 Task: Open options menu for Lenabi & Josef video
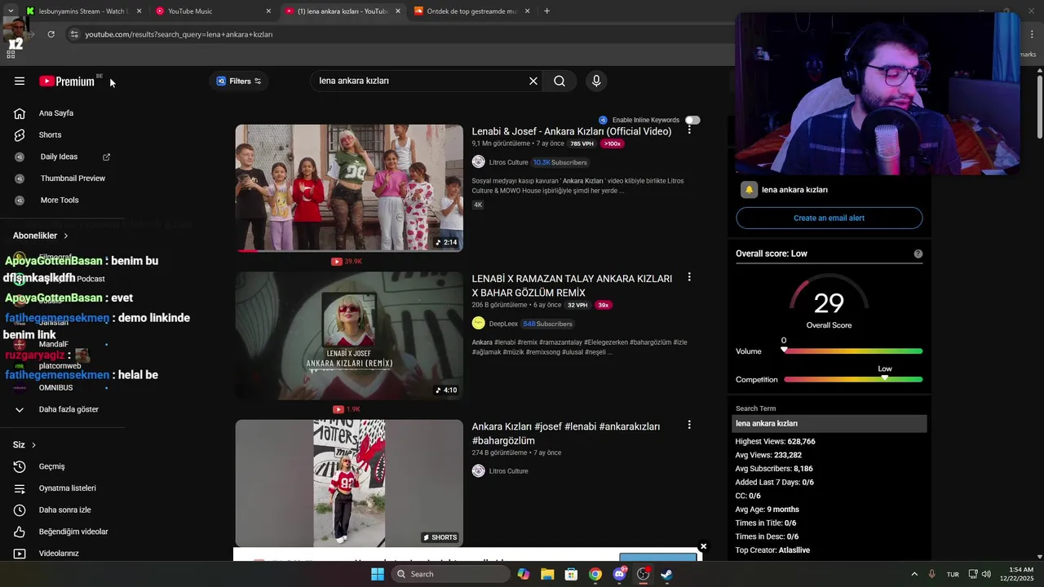click(689, 130)
